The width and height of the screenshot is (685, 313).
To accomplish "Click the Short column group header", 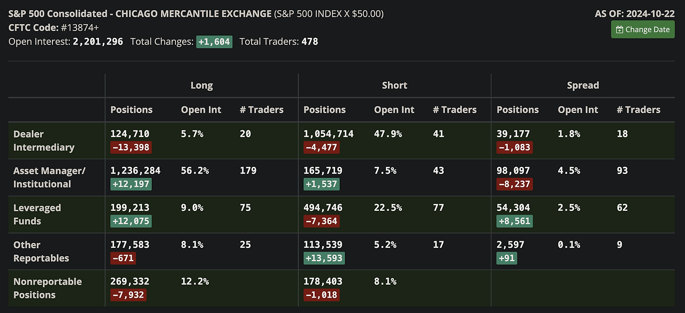I will tap(394, 85).
